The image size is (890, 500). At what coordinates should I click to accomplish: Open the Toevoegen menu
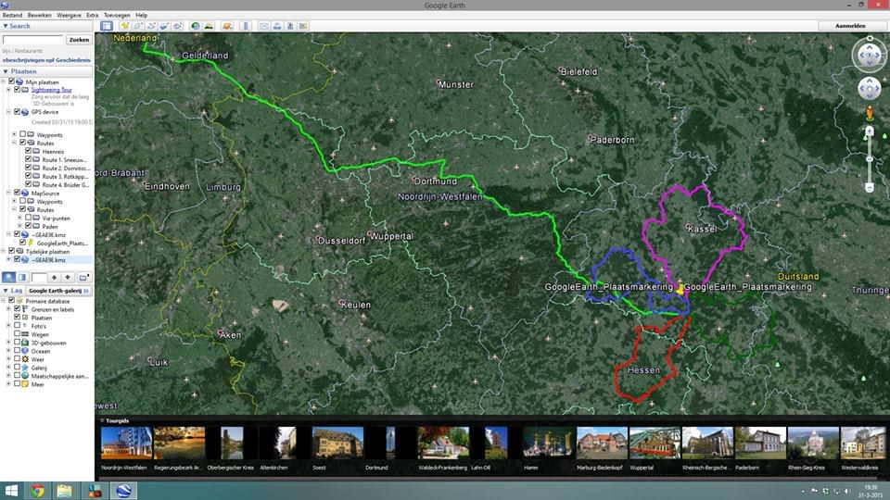tap(117, 16)
